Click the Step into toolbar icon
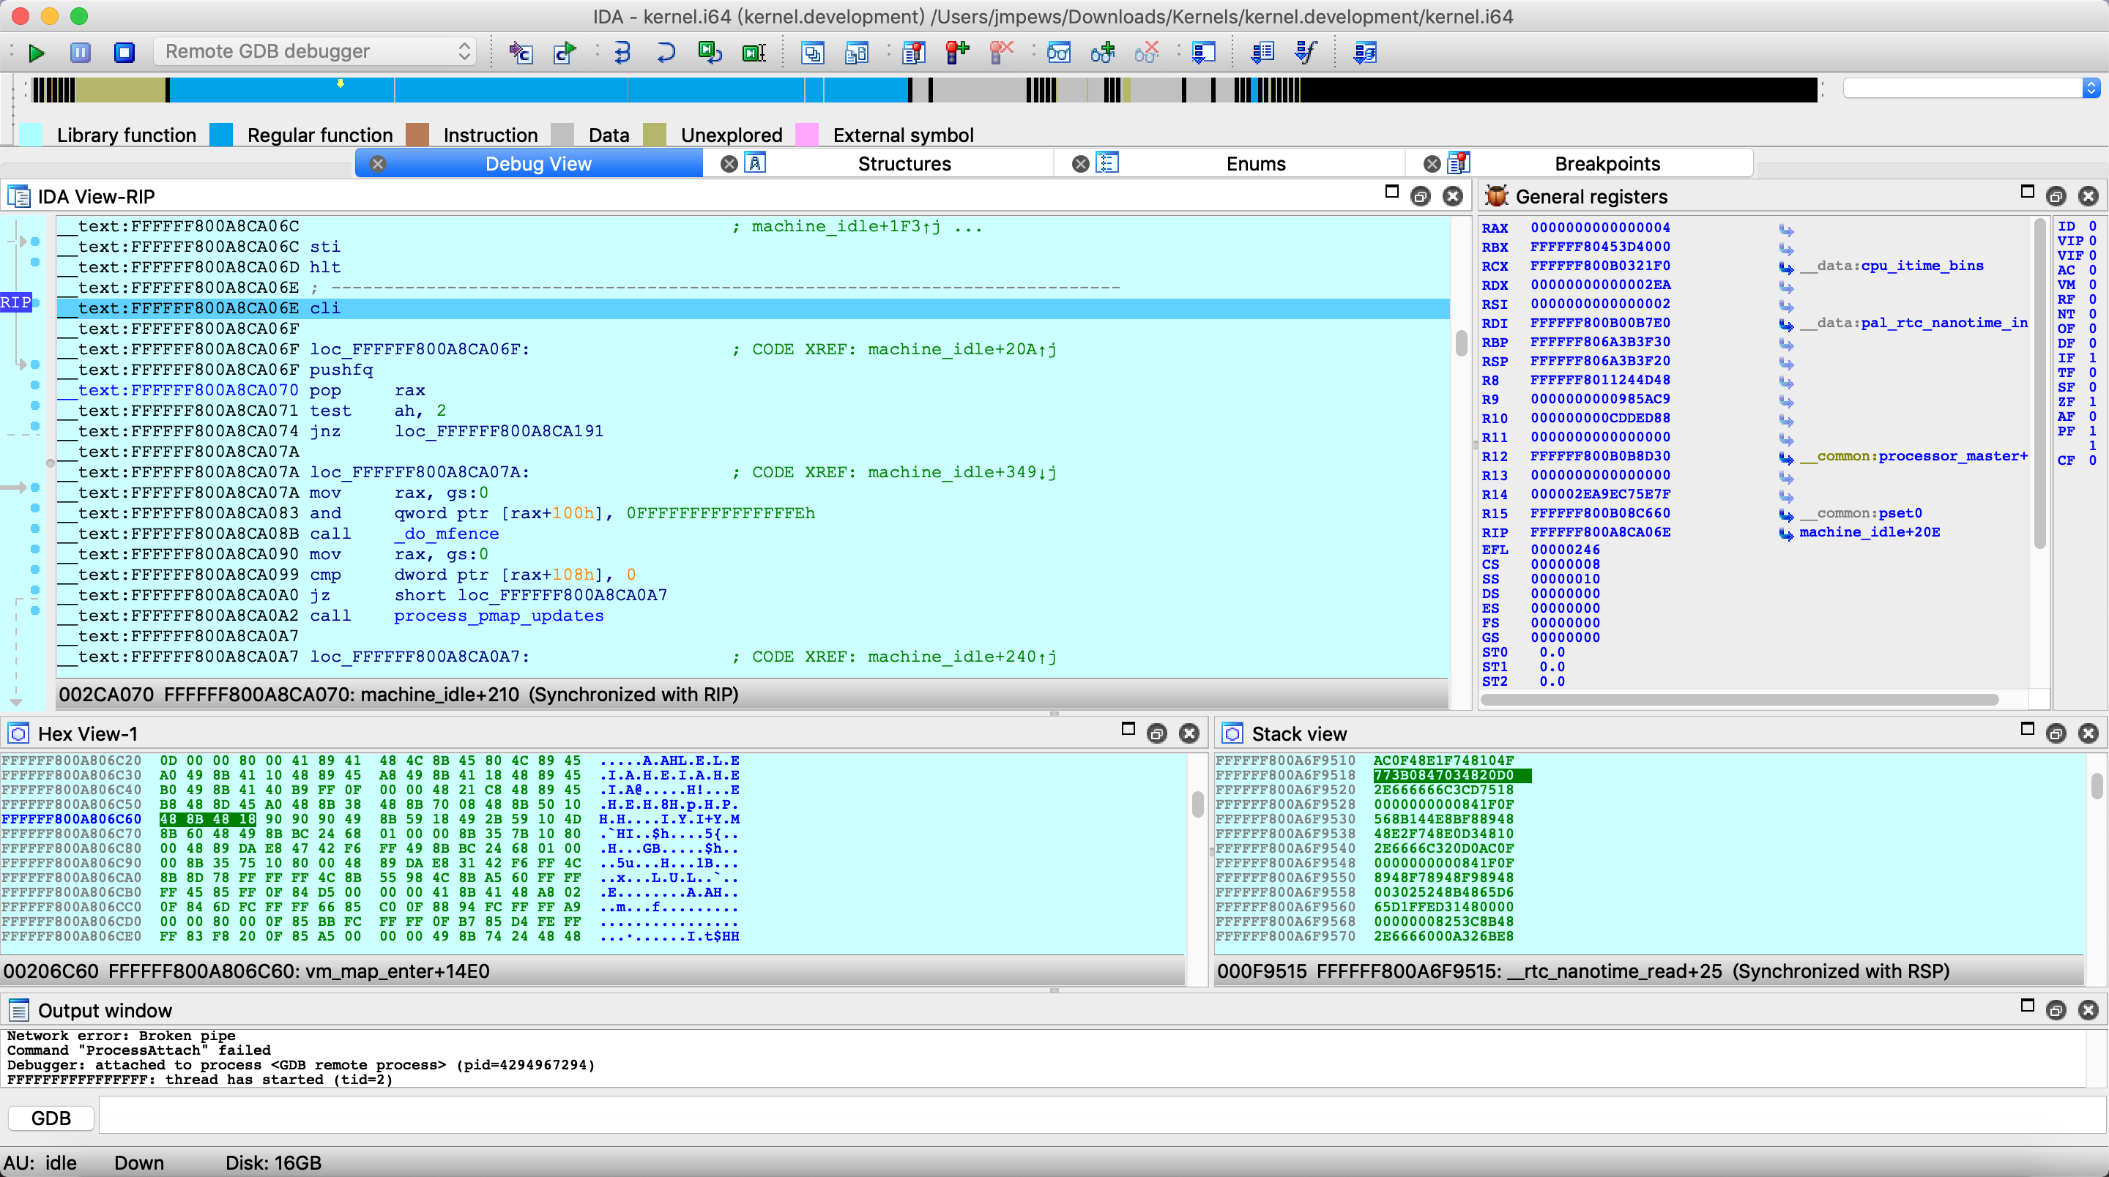Viewport: 2109px width, 1177px height. point(622,53)
